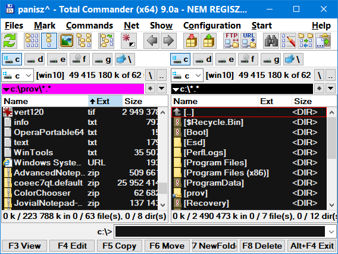Open network neighborhood in right panel

point(293,59)
